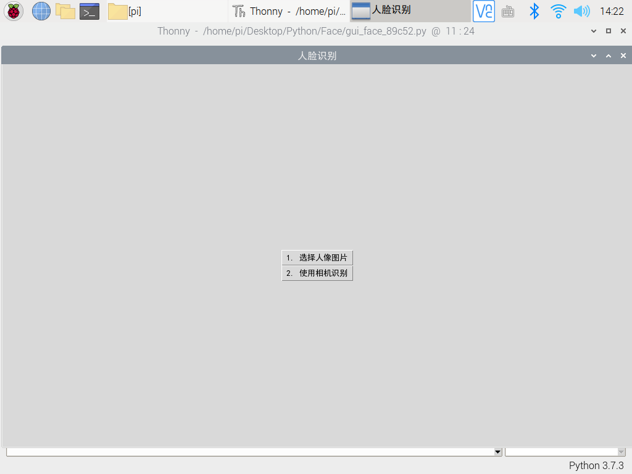Expand the narrow right combo box arrow

pos(621,452)
